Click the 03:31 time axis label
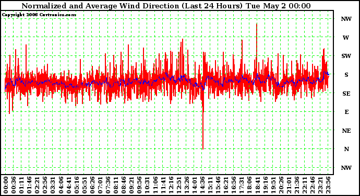Image resolution: width=360 pixels, height=196 pixels. [53, 185]
